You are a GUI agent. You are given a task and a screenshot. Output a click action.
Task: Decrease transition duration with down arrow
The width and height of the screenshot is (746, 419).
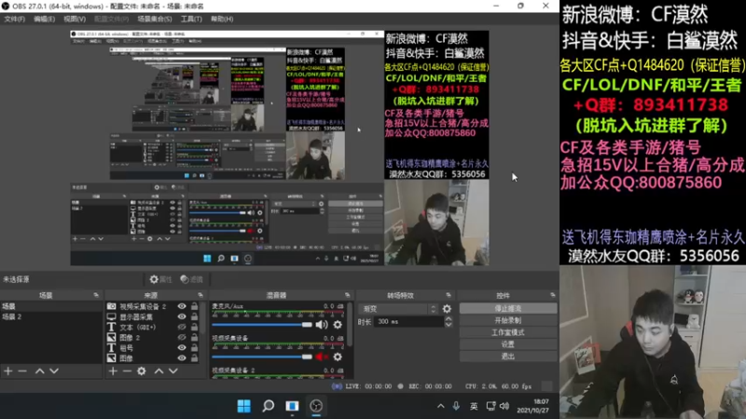click(449, 325)
